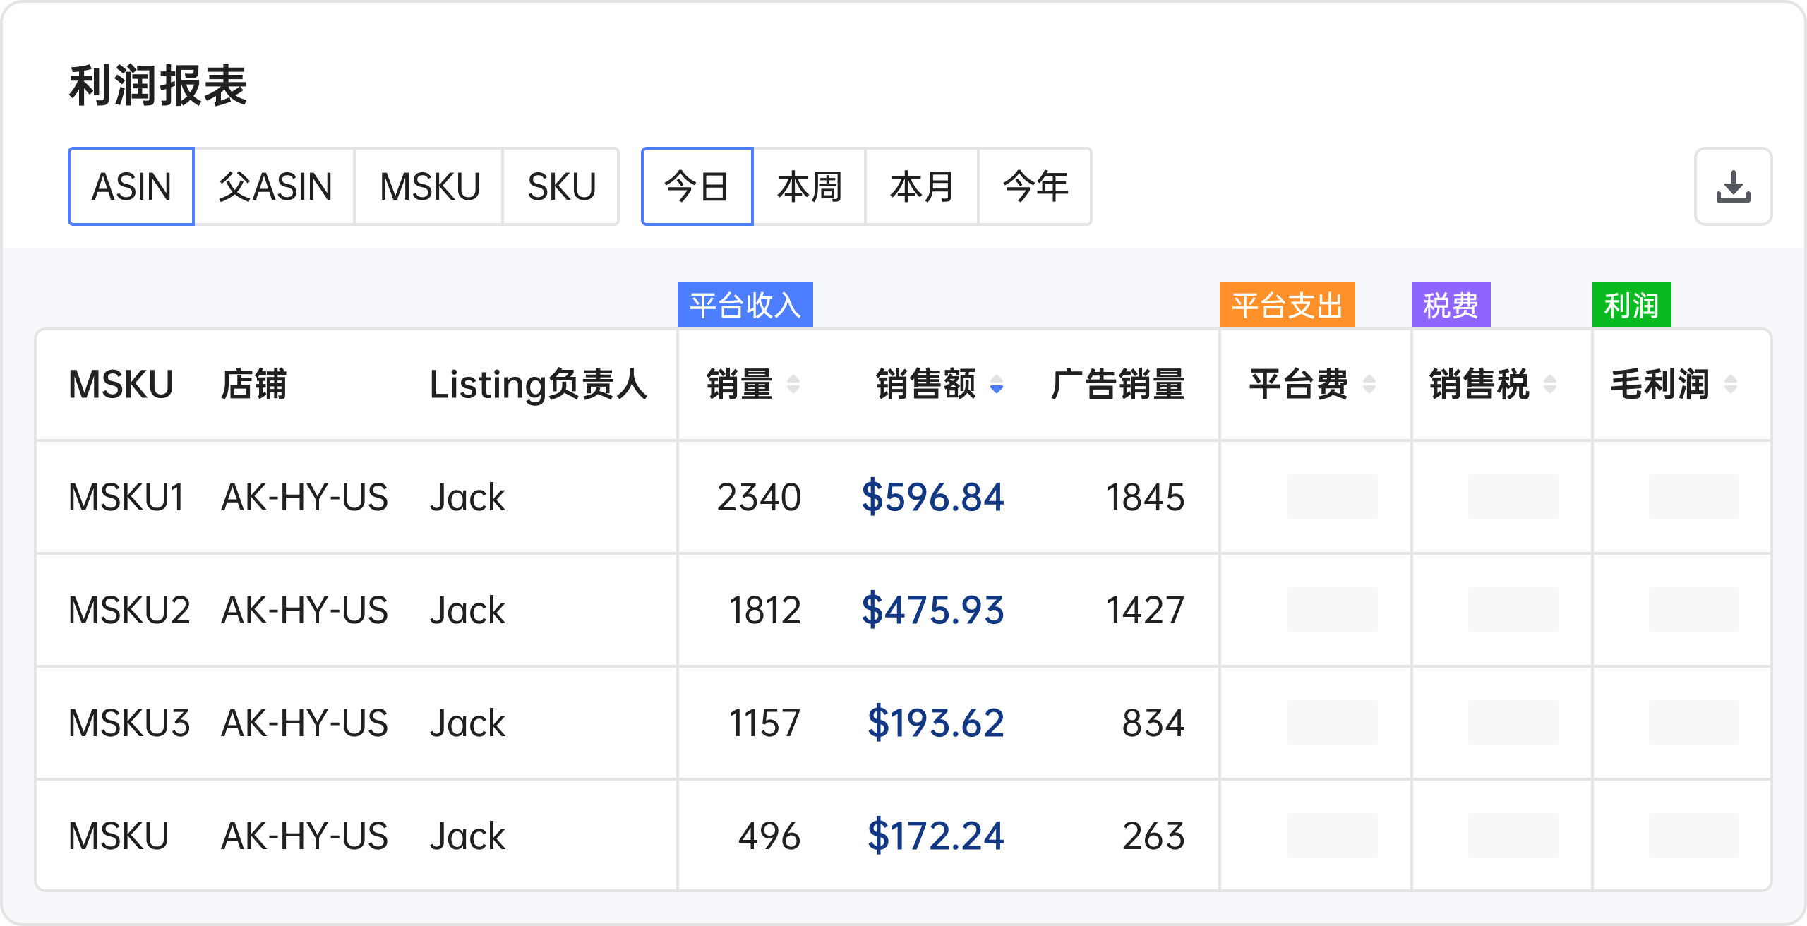Select the 父ASIN view option
The width and height of the screenshot is (1807, 926).
click(x=275, y=186)
